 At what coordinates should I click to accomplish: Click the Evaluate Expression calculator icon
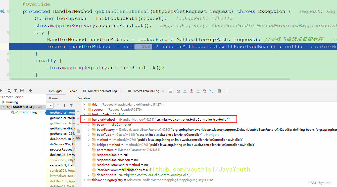click(x=219, y=91)
